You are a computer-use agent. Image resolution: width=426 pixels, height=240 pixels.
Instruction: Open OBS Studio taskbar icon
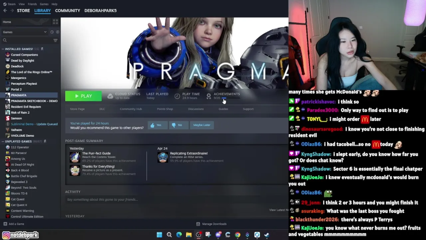point(198,235)
